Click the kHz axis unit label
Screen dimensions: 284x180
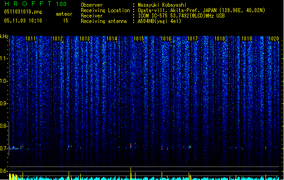4,36
